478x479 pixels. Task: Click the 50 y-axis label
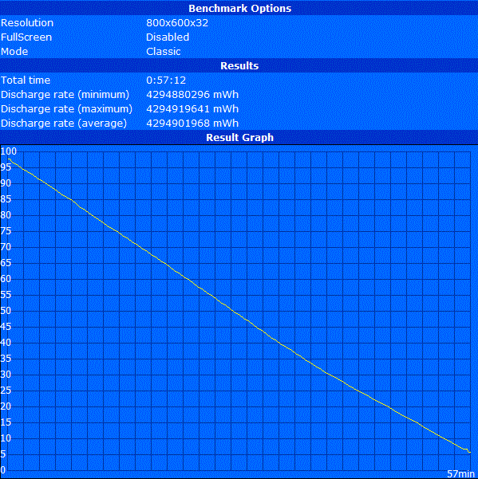point(6,311)
